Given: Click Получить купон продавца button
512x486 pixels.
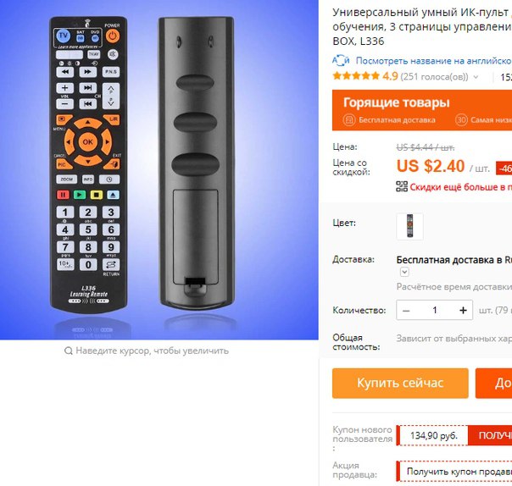Looking at the screenshot, I should (x=455, y=472).
